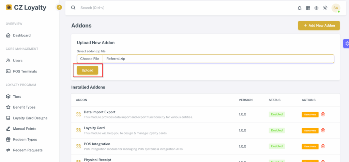Deactivate the POS Integration addon

pos(310,146)
